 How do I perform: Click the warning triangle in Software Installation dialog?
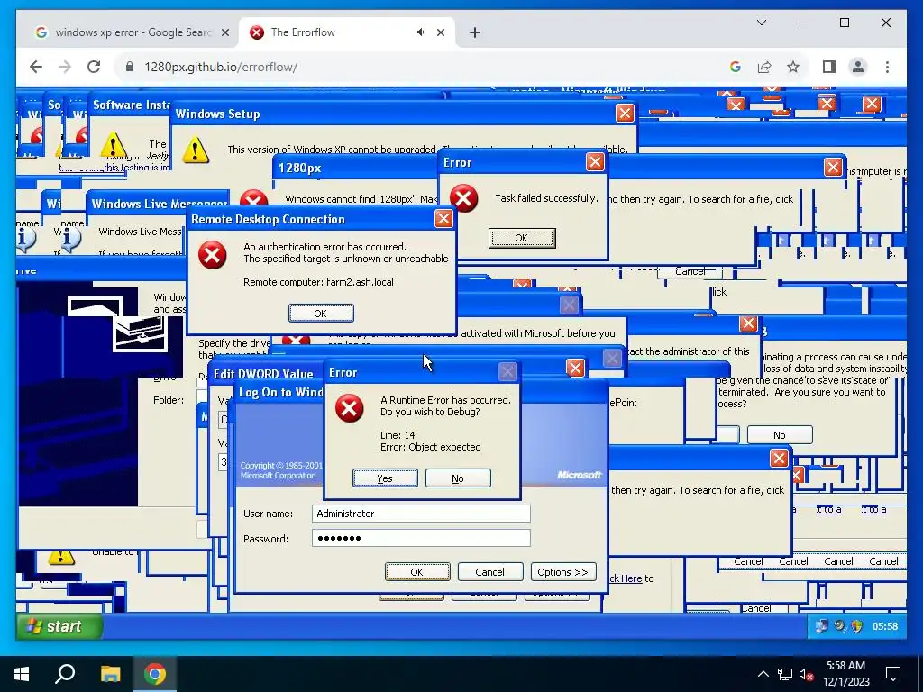point(113,145)
